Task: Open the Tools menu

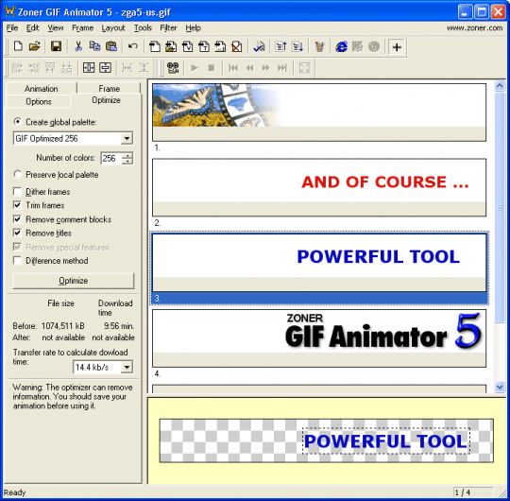Action: (143, 28)
